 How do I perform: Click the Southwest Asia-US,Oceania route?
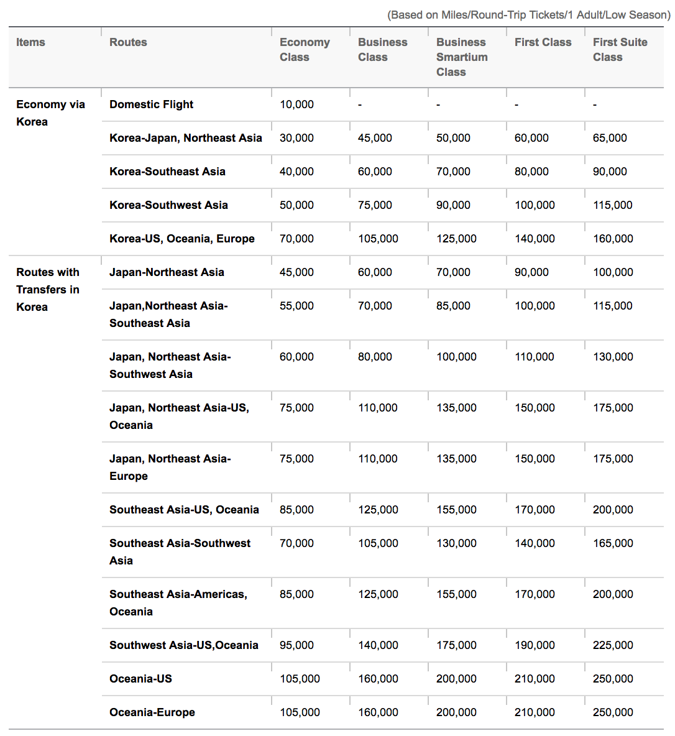pos(183,645)
